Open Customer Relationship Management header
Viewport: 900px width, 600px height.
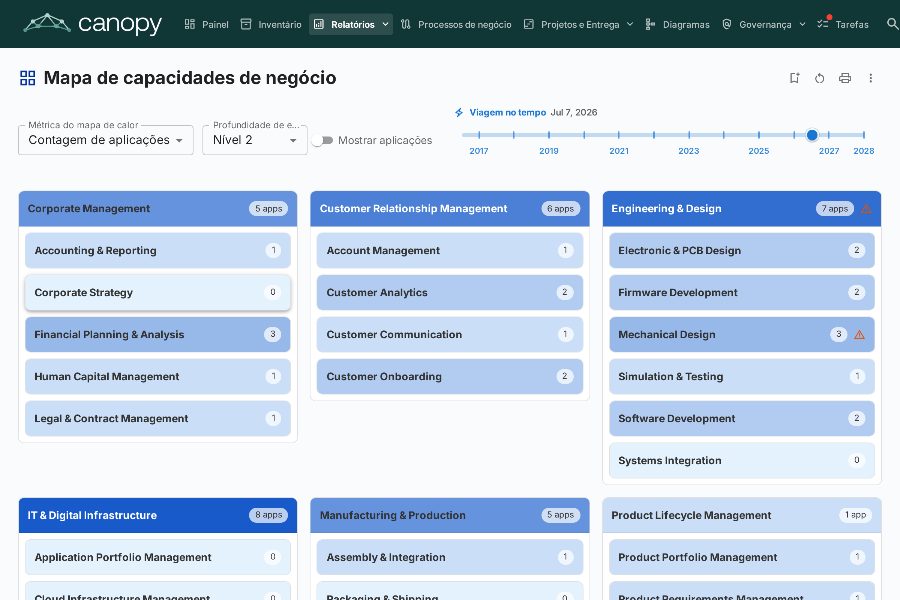click(450, 208)
